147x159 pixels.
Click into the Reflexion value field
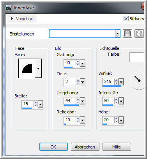(69, 120)
